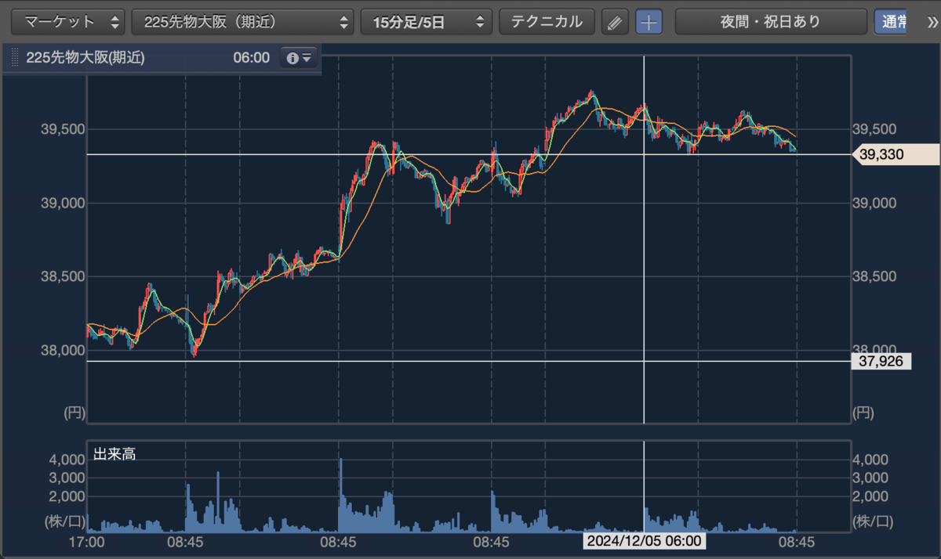Click the テクニカル button
Viewport: 941px width, 559px height.
coord(547,22)
